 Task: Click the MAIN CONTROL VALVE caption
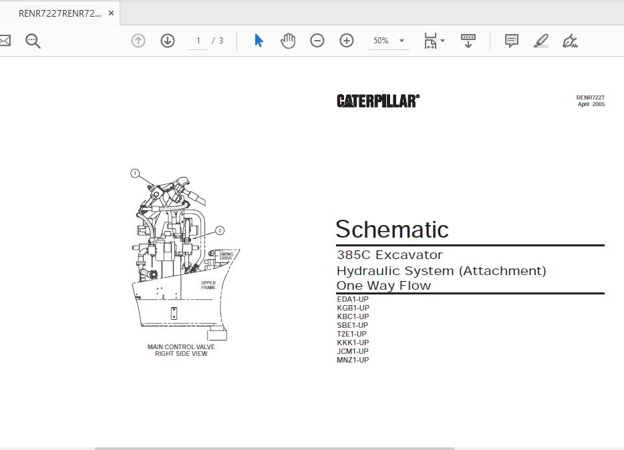click(181, 347)
